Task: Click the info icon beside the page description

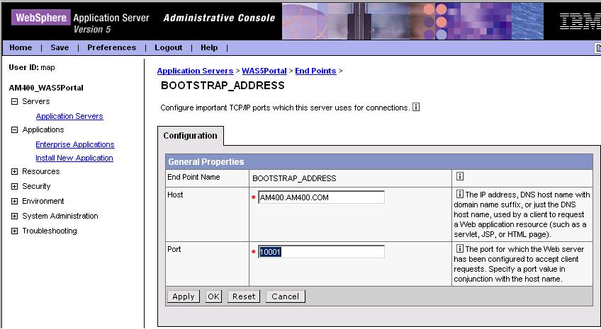Action: pos(416,107)
